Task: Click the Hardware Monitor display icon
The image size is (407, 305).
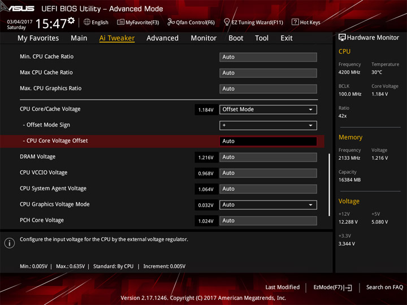Action: [x=342, y=37]
